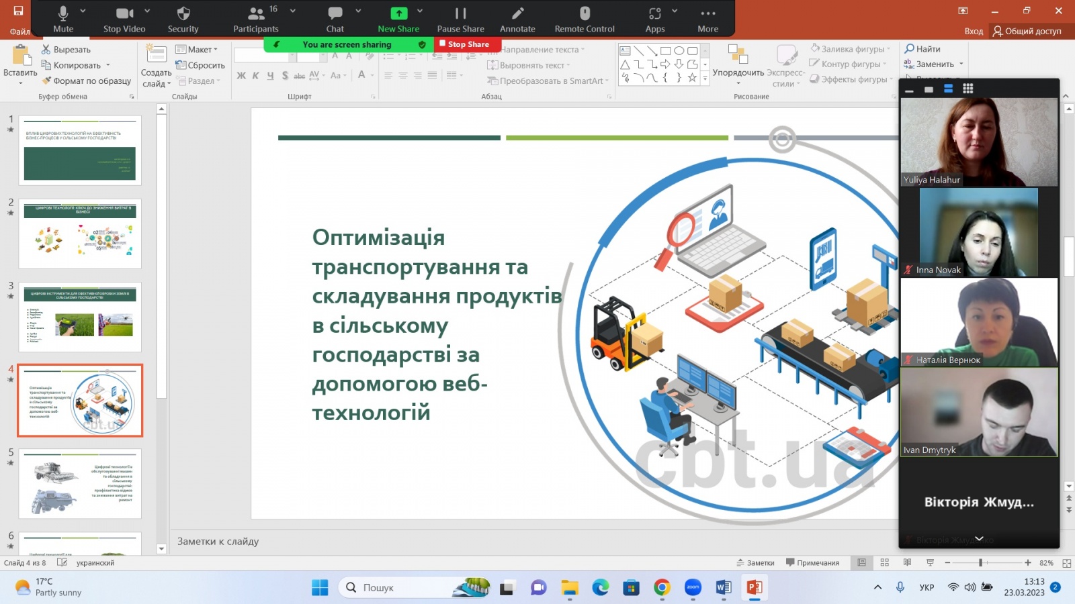Click Общий доступ share button

1027,32
